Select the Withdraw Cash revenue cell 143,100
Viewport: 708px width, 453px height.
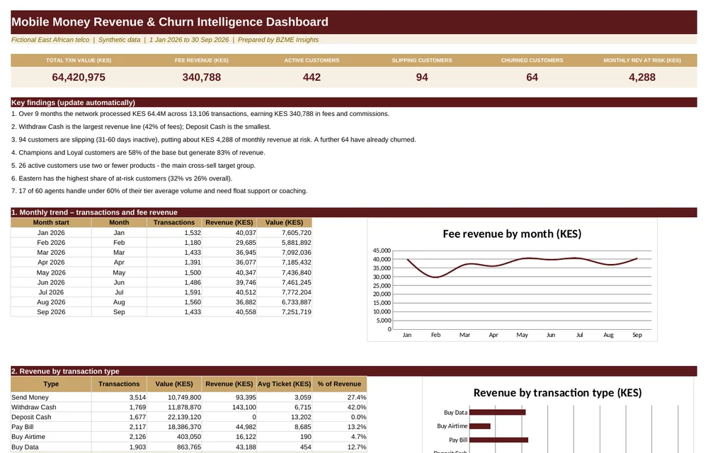(x=229, y=408)
